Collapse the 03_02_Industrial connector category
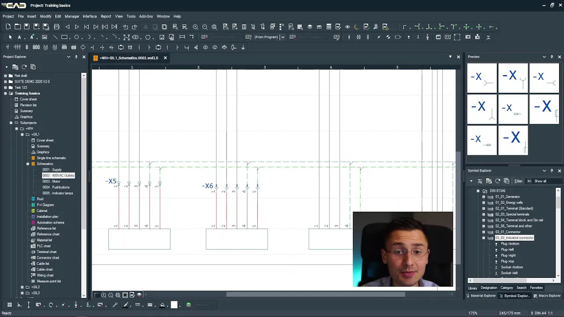 (483, 238)
